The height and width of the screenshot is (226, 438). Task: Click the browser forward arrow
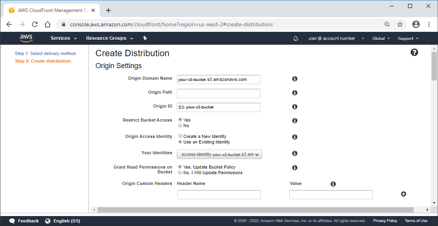pyautogui.click(x=22, y=24)
